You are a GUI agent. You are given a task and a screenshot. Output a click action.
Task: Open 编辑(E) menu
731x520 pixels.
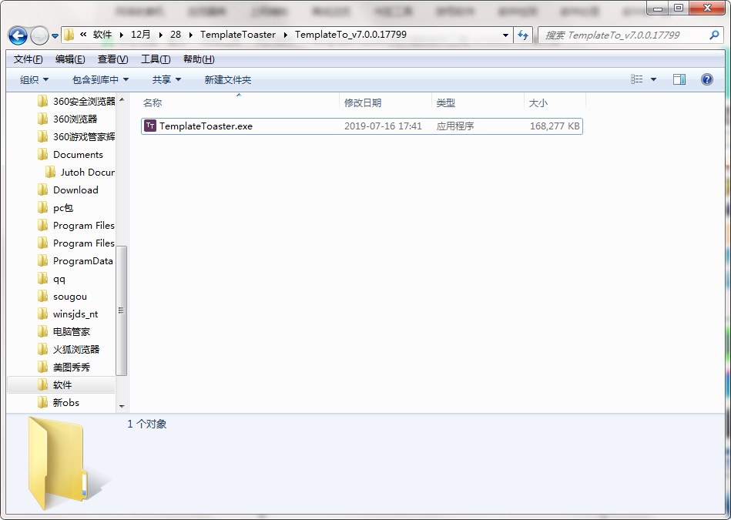pyautogui.click(x=70, y=59)
